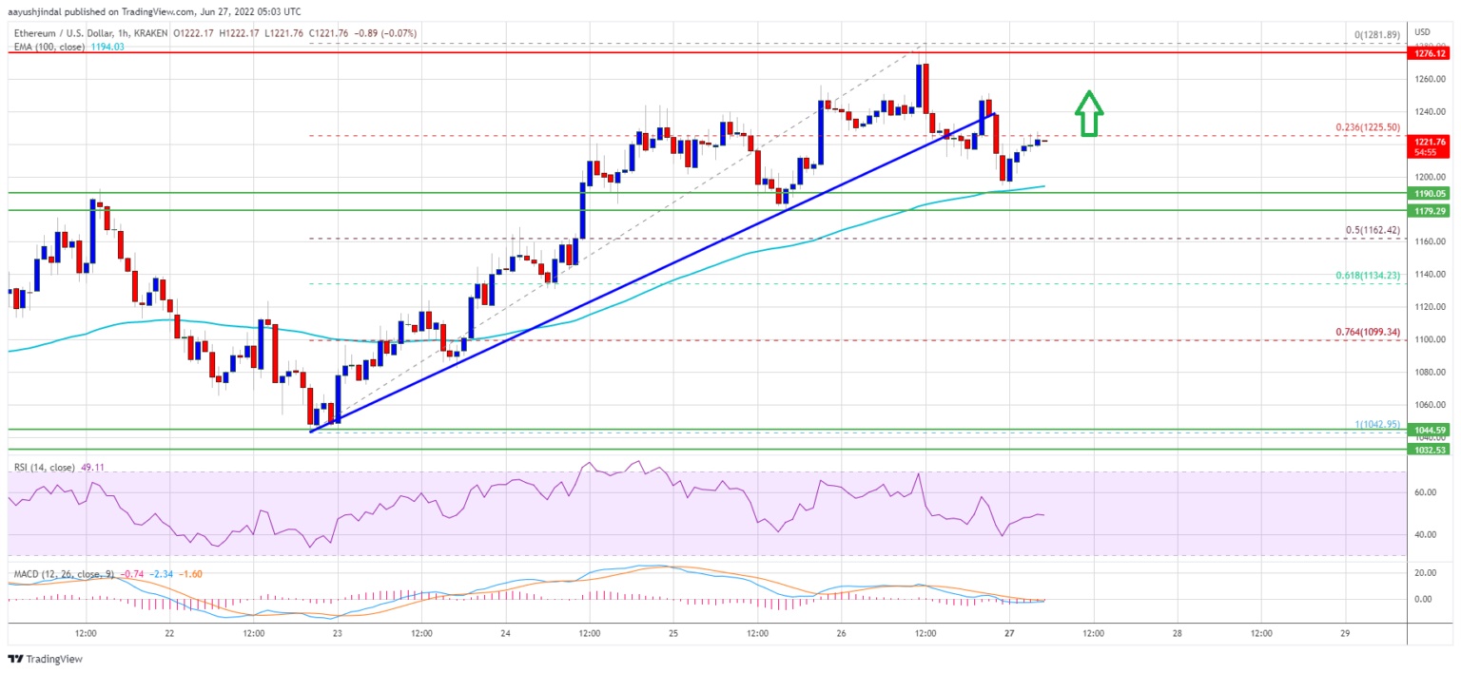Click the green upward arrow annotation
Screen dimensions: 1461x673
tap(1088, 113)
